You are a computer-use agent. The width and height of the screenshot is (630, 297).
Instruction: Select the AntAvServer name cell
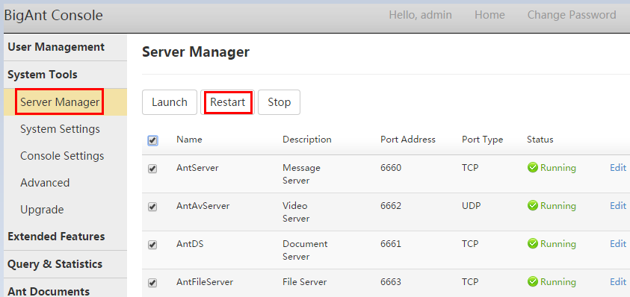(x=203, y=206)
